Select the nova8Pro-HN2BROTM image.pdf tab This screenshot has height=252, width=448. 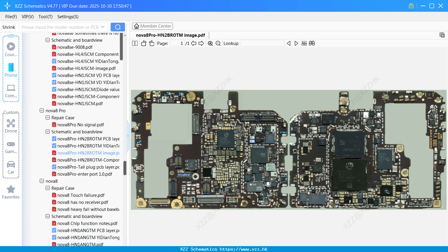[x=170, y=35]
